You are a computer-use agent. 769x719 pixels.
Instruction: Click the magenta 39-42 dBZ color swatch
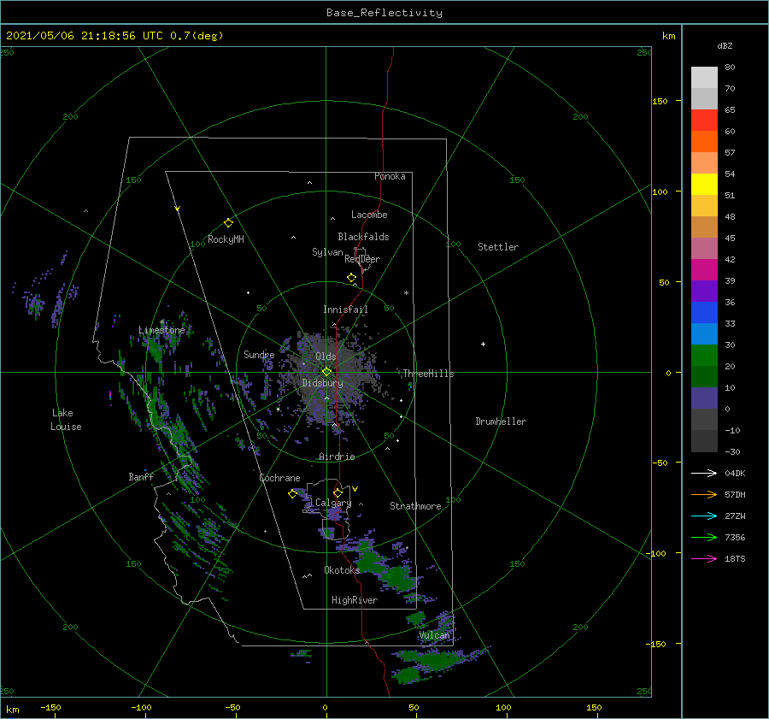click(704, 269)
